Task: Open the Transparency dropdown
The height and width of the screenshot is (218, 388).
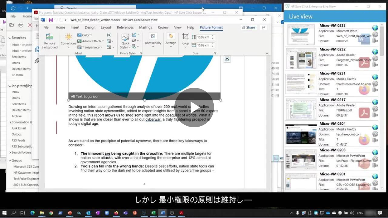Action: pyautogui.click(x=90, y=47)
